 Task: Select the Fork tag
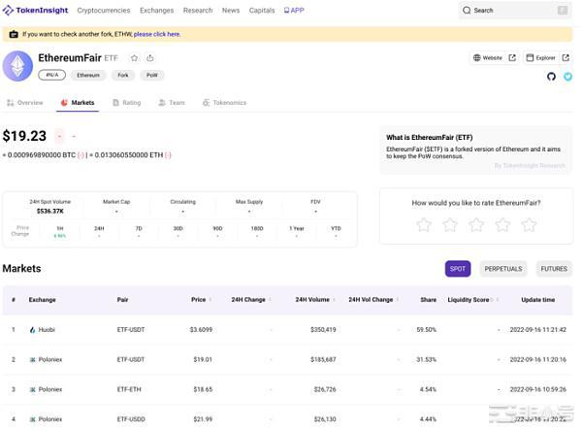click(123, 75)
